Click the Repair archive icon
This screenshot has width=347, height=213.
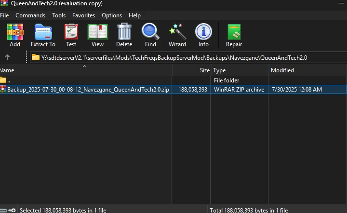pyautogui.click(x=234, y=32)
